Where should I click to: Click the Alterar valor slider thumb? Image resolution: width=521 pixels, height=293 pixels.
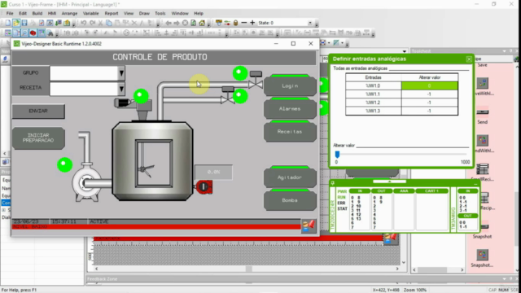click(x=337, y=155)
